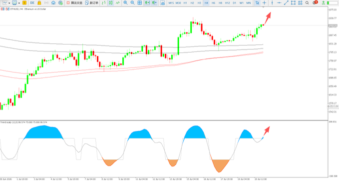Select the vertical line drawing tool
The height and width of the screenshot is (181, 339).
272,3
